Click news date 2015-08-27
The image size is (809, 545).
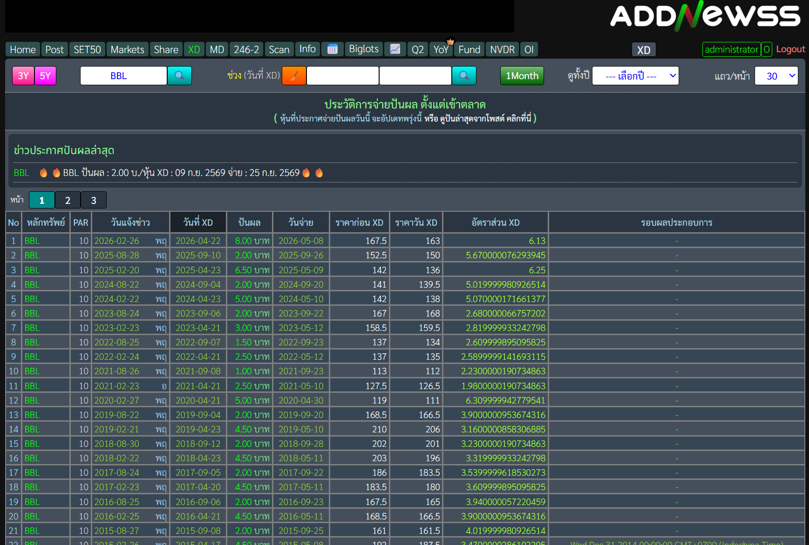pyautogui.click(x=116, y=531)
